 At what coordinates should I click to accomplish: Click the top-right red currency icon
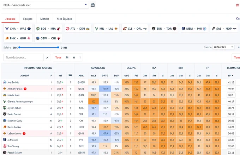click(x=238, y=6)
